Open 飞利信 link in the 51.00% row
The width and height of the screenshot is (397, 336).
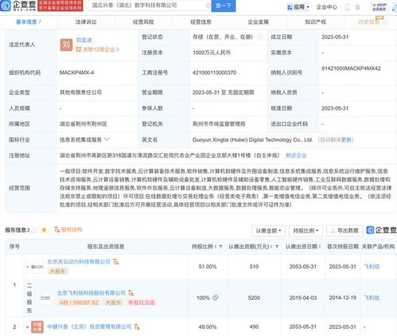click(372, 267)
